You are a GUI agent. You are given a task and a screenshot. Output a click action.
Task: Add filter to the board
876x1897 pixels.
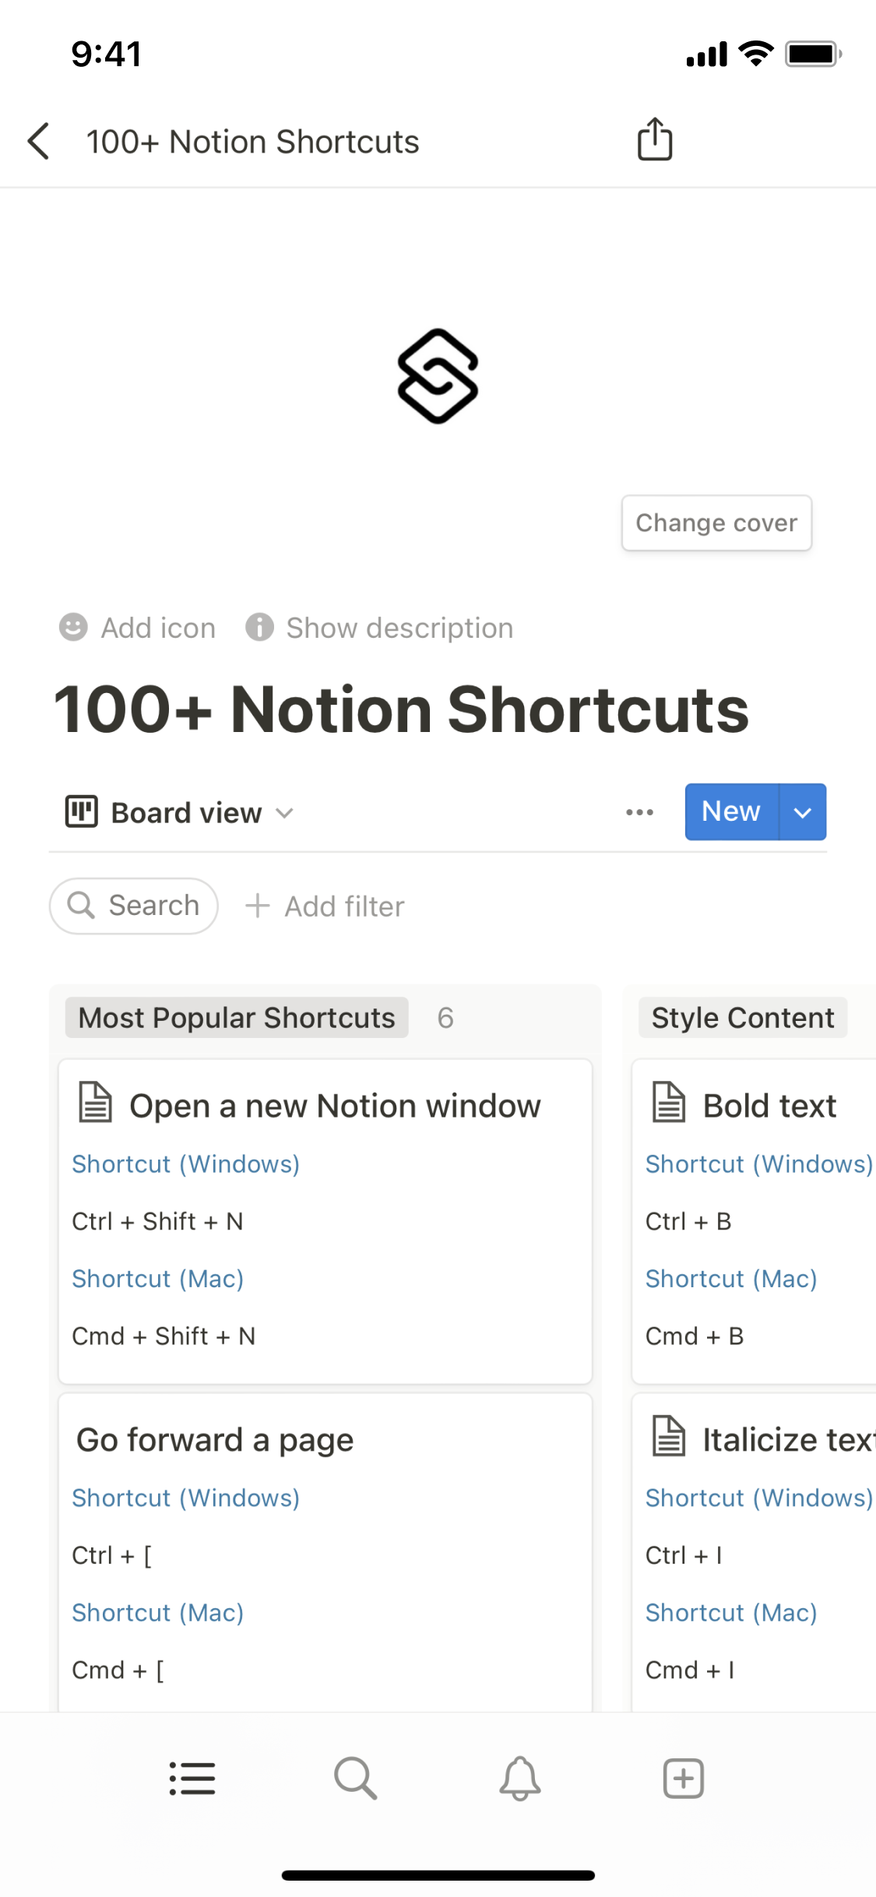pyautogui.click(x=325, y=906)
